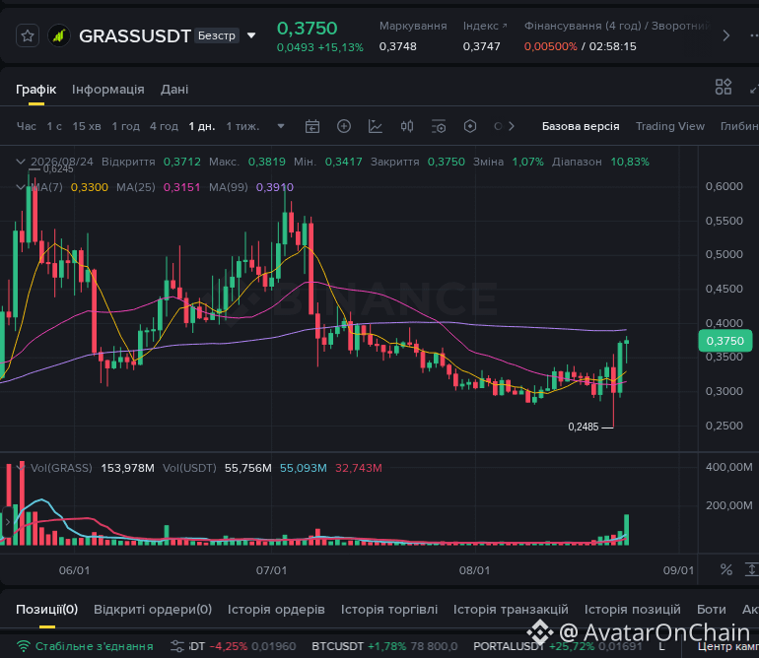Click the 0,2485 low price marker
This screenshot has height=658, width=759.
[584, 427]
